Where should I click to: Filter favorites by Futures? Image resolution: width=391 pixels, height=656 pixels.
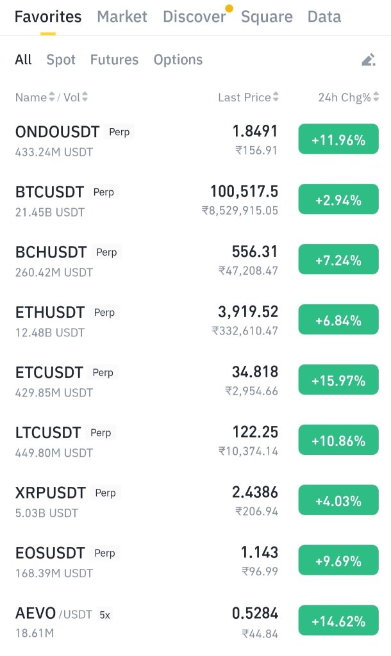(114, 60)
